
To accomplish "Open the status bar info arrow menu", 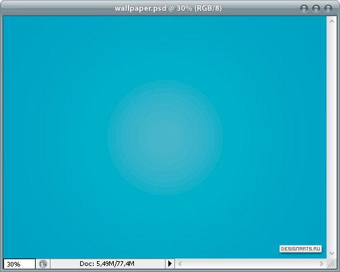I will (170, 263).
